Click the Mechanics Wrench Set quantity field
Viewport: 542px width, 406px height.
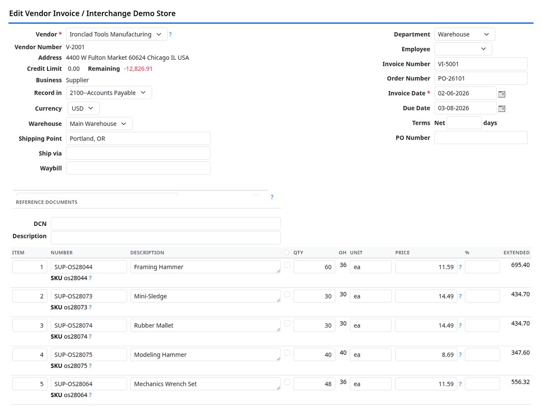point(314,384)
